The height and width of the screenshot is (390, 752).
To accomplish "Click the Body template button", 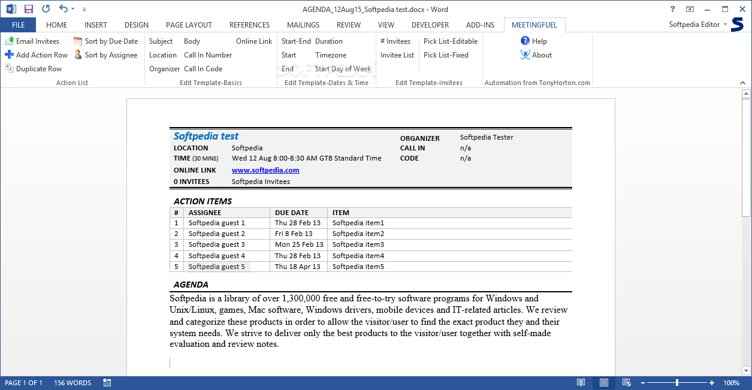I will click(x=192, y=41).
